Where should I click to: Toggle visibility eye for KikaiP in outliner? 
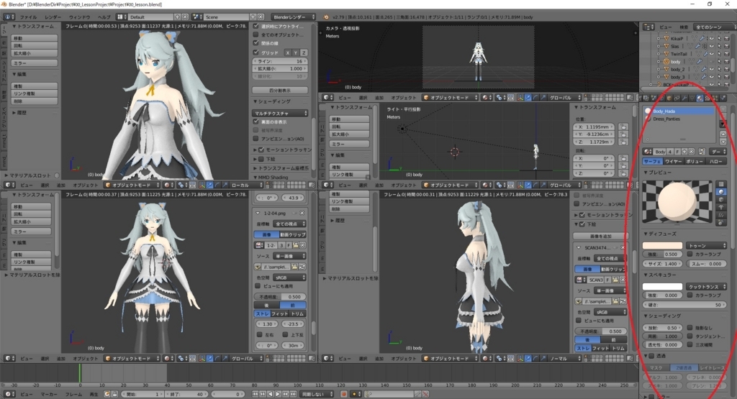712,39
